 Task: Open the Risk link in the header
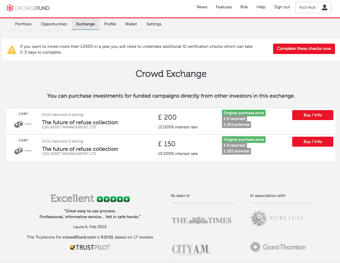tap(244, 7)
